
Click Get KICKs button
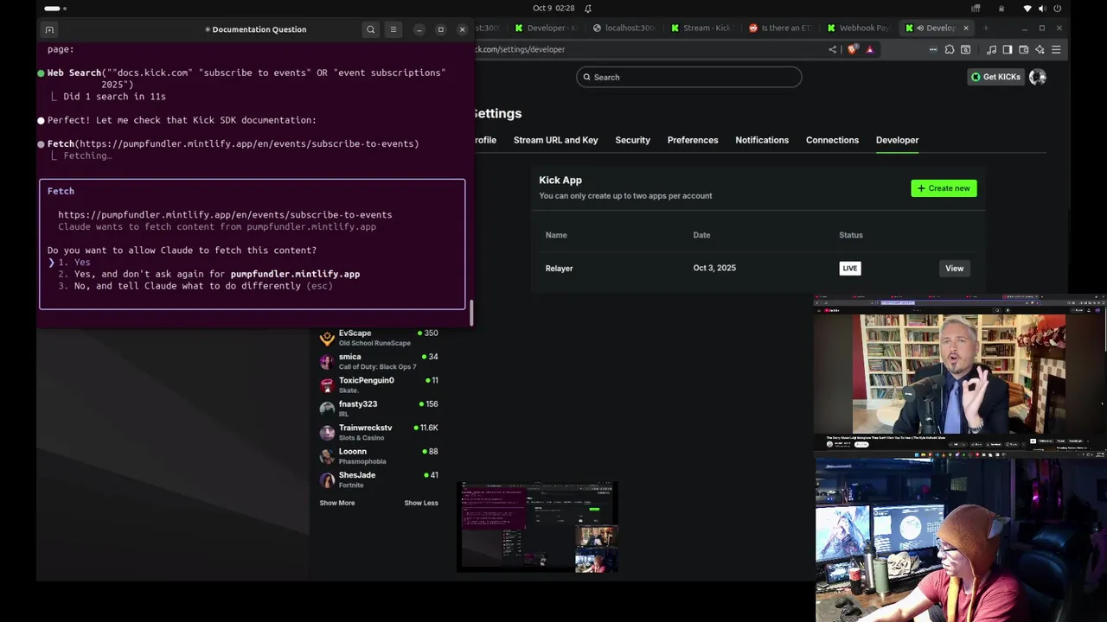995,77
